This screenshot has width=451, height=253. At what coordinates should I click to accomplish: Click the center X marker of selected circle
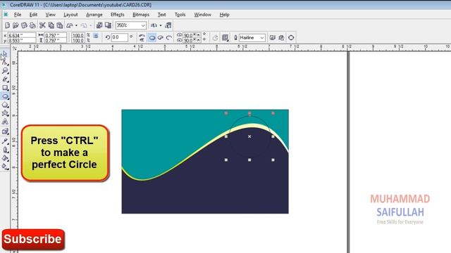coord(249,136)
